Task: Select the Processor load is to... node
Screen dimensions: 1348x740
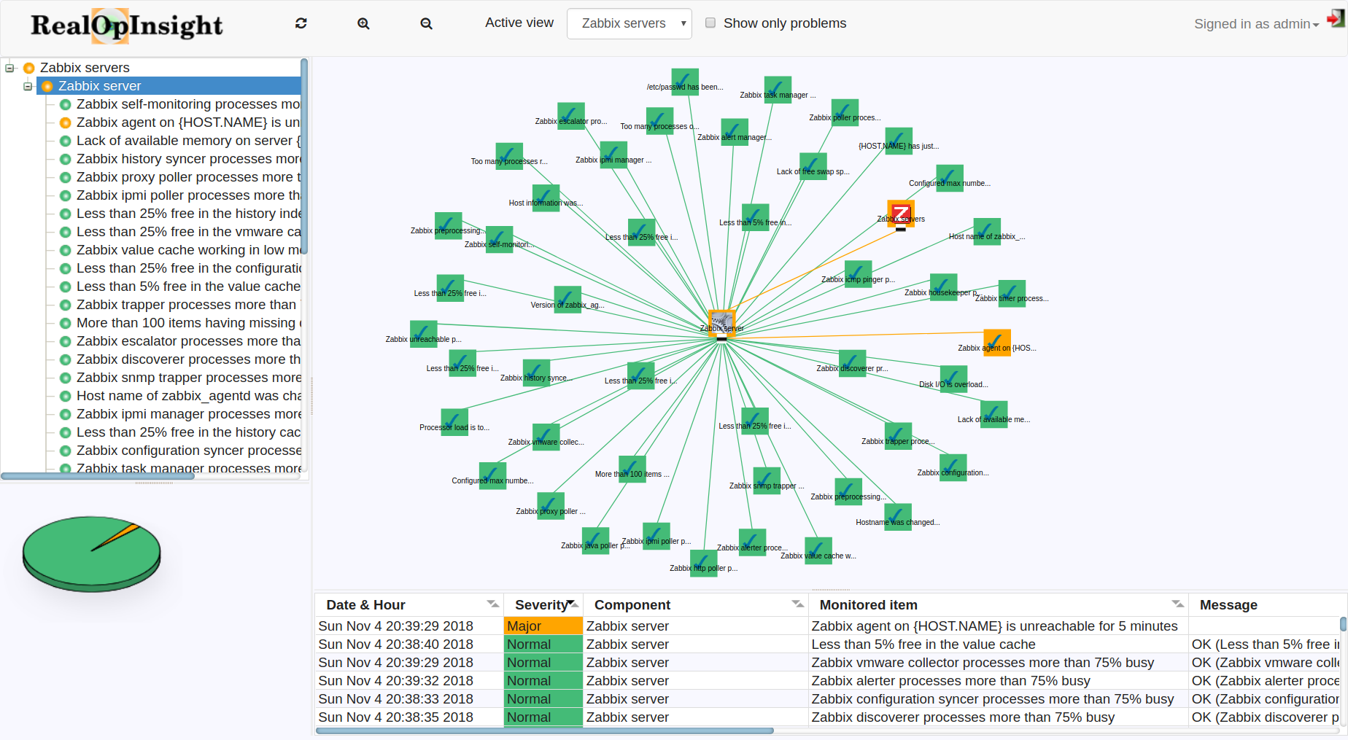Action: [x=454, y=421]
